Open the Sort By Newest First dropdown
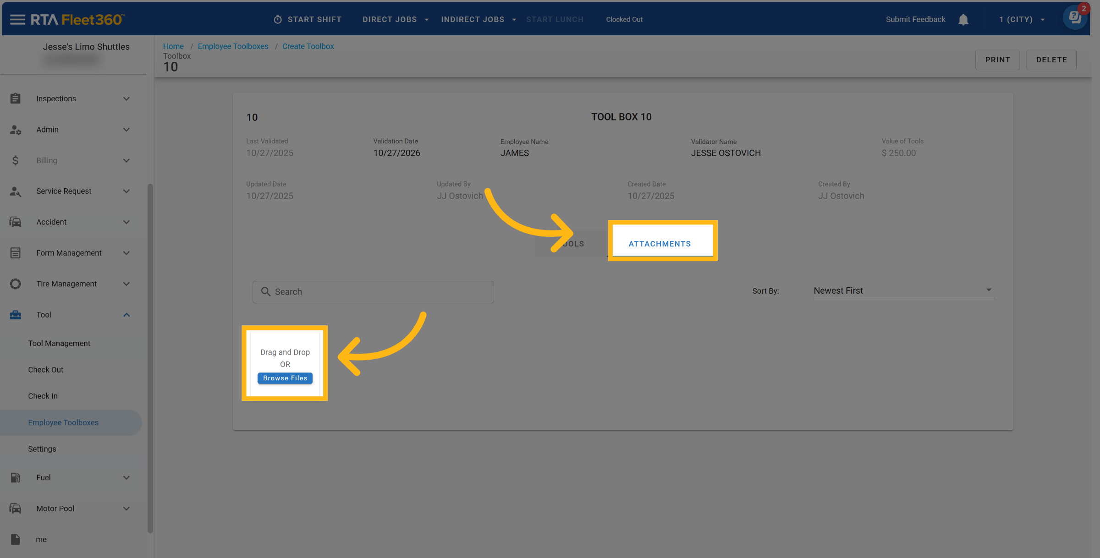This screenshot has width=1100, height=558. pyautogui.click(x=904, y=290)
